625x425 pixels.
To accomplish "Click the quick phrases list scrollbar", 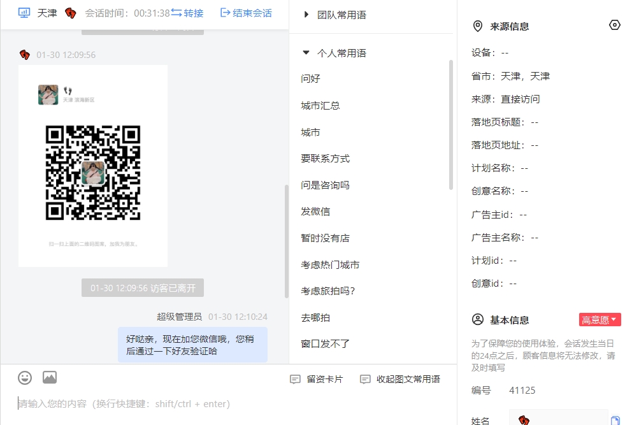I will point(451,125).
